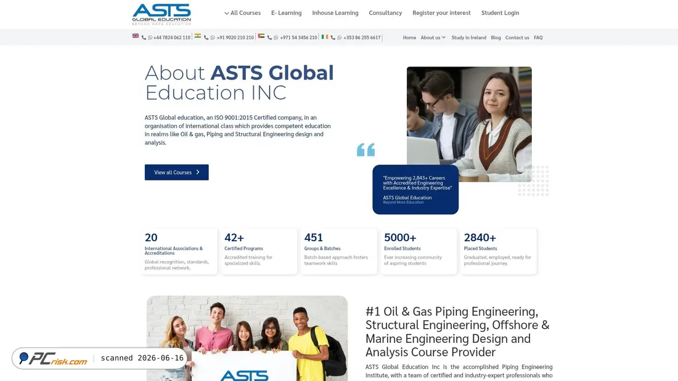The image size is (678, 381).
Task: Select the 42+ Certified Programs card
Action: point(259,251)
